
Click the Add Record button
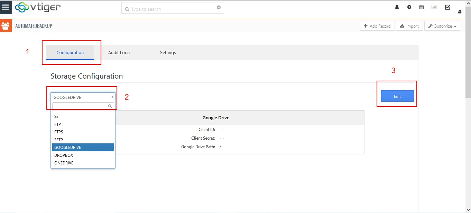tap(377, 26)
